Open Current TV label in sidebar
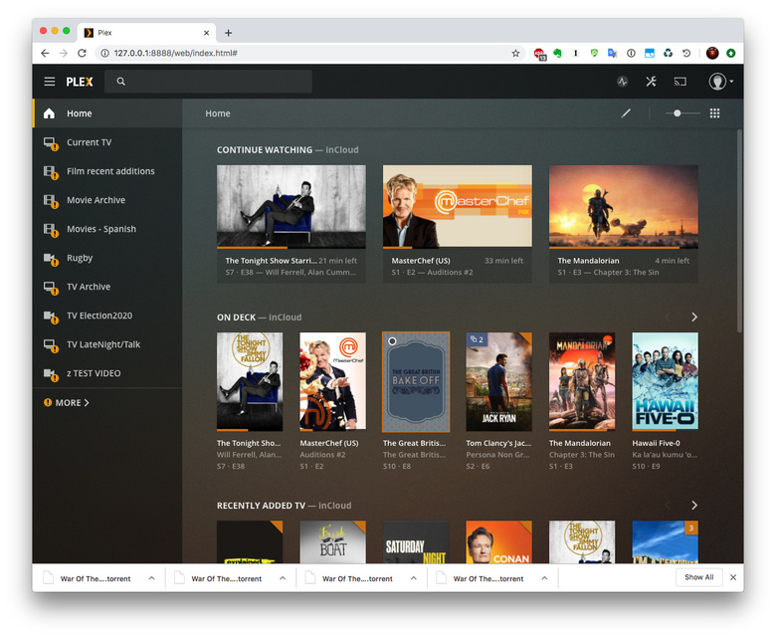Viewport: 776px width, 638px height. pyautogui.click(x=90, y=142)
